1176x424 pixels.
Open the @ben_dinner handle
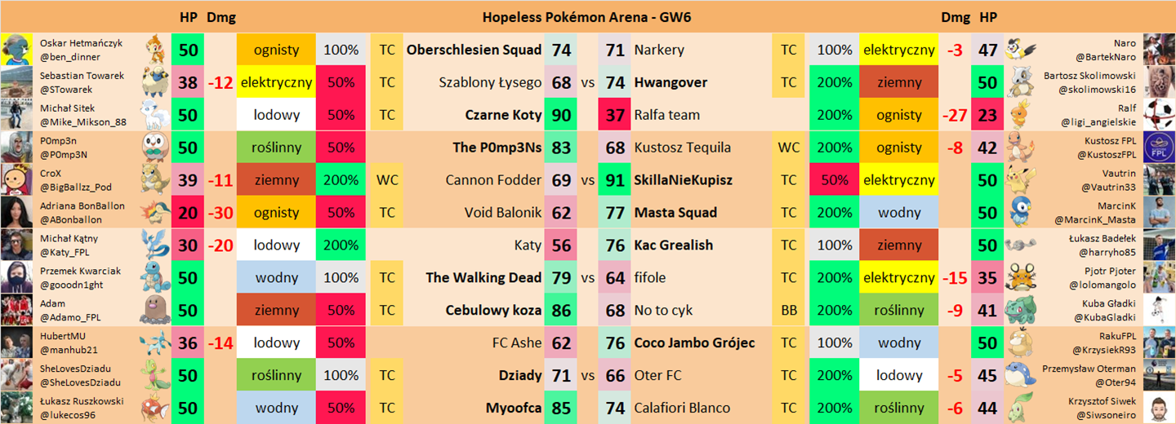(69, 57)
